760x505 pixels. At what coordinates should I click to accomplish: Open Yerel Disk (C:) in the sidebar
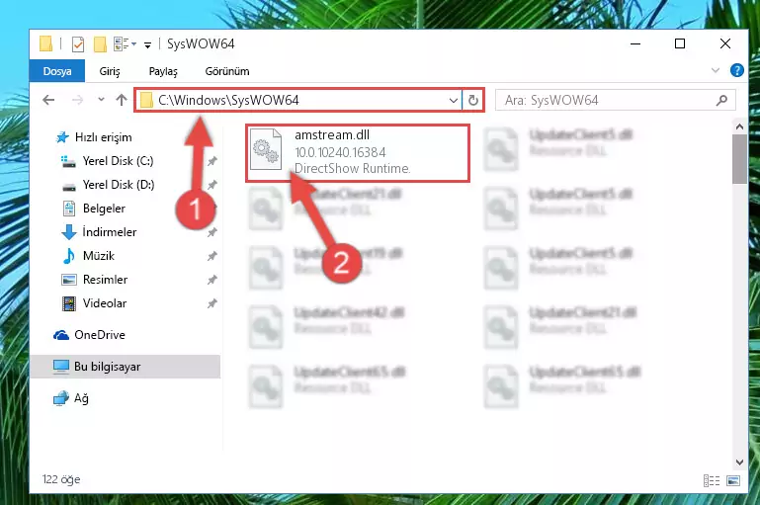[x=118, y=161]
